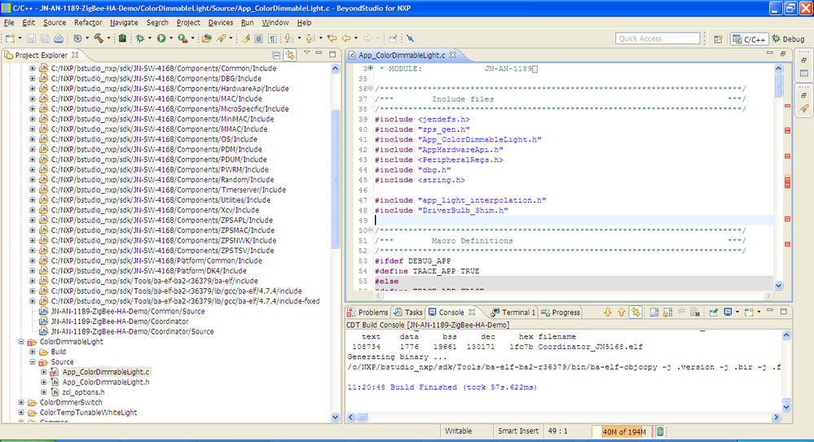
Task: Switch to the Tasks tab
Action: [x=408, y=313]
